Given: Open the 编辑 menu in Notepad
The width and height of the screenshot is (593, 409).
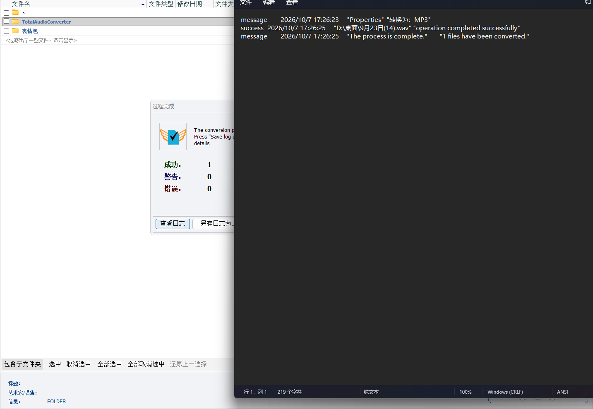Looking at the screenshot, I should 269,2.
